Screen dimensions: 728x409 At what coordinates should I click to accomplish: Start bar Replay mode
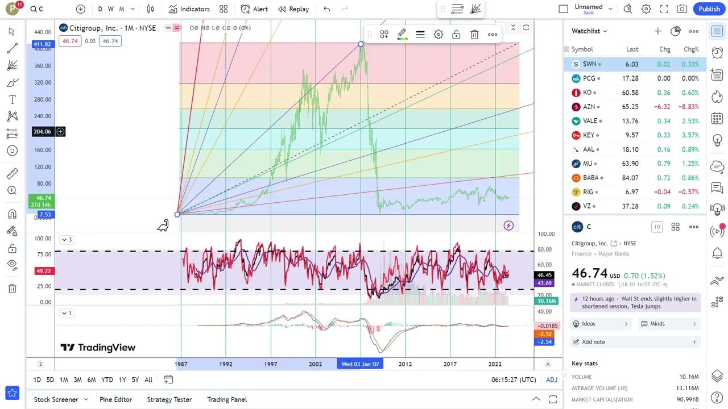293,9
